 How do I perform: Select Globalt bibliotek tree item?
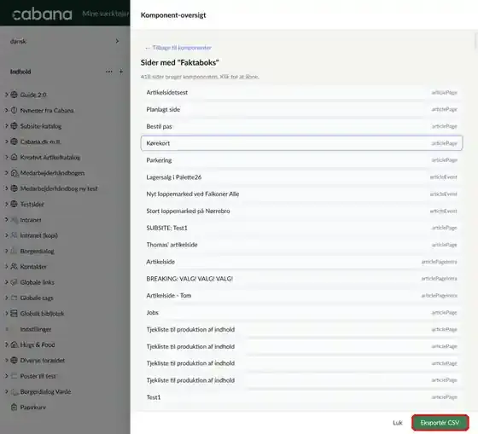[42, 314]
